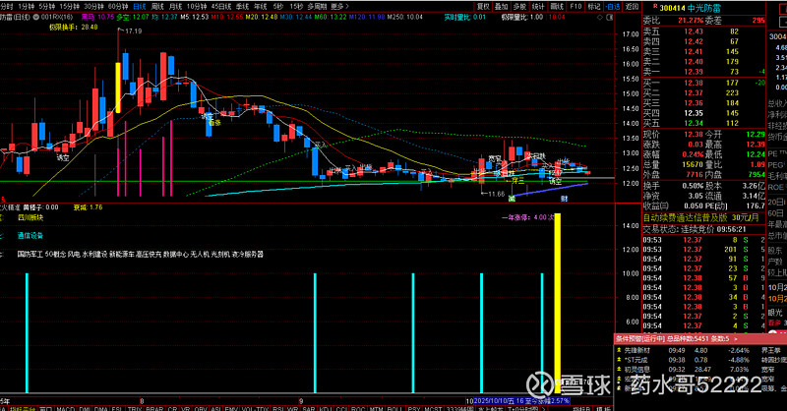Click the 17.19 high price marker
This screenshot has width=787, height=411.
click(x=133, y=31)
